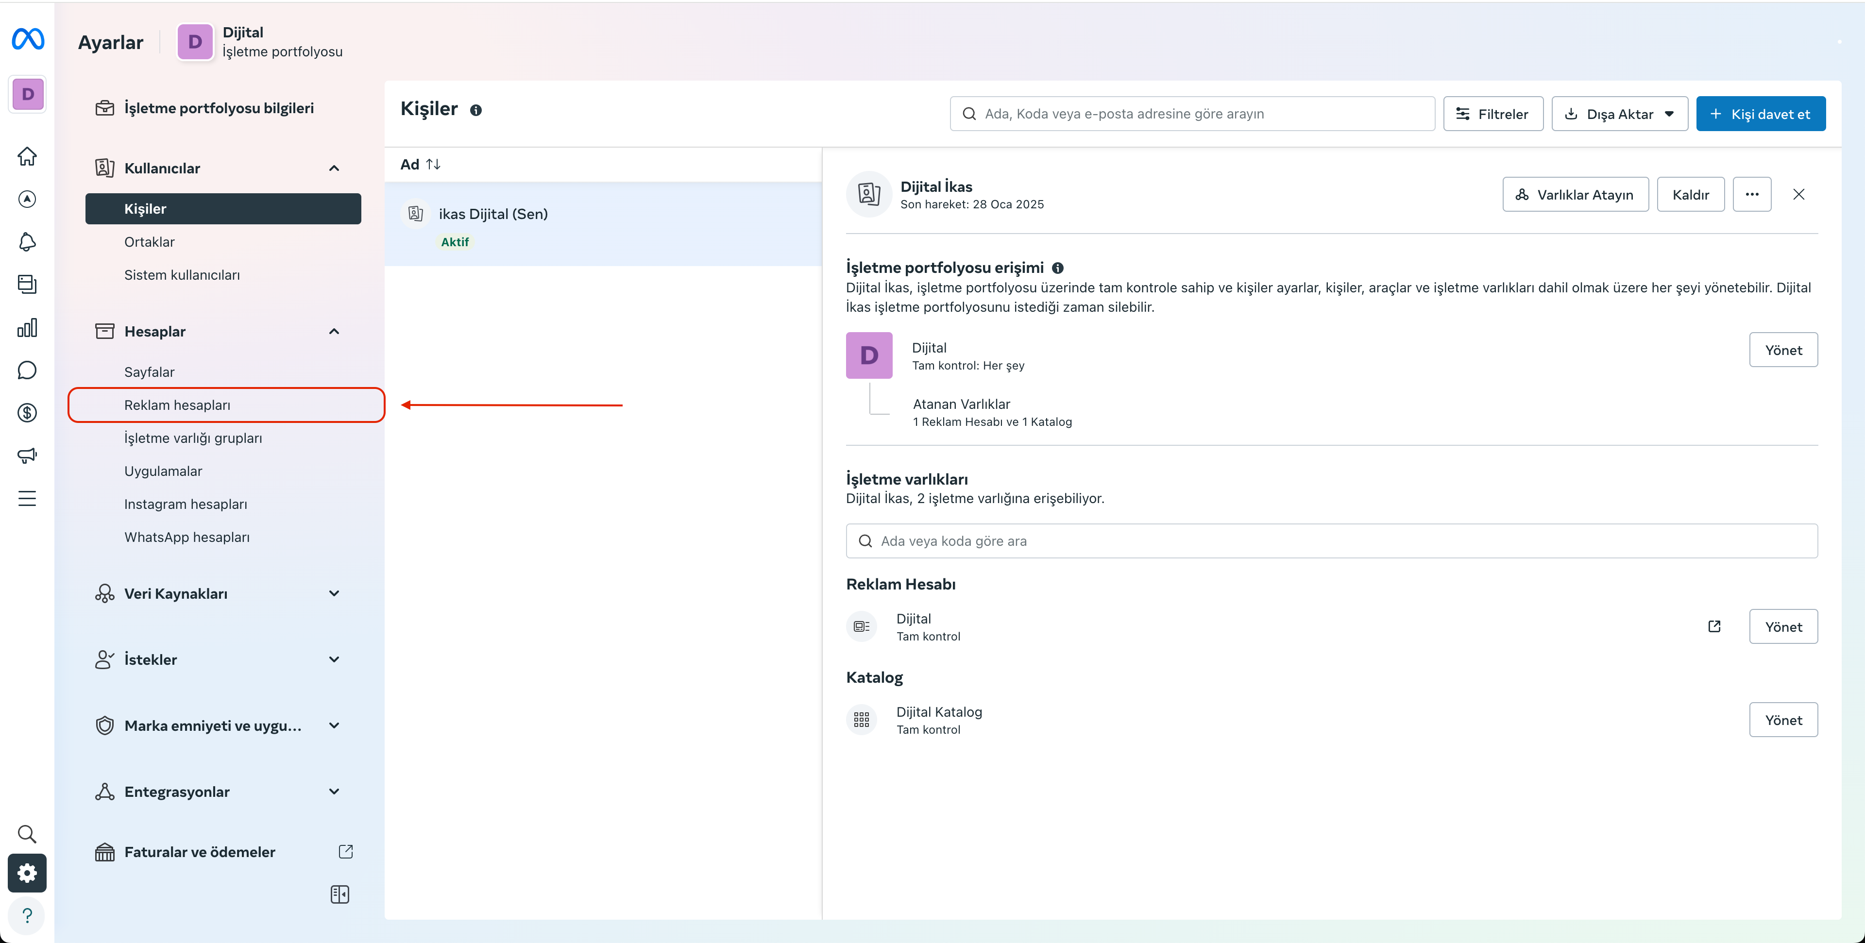Screen dimensions: 1865x943
Task: Click the magnifier search icon in rail
Action: coord(28,834)
